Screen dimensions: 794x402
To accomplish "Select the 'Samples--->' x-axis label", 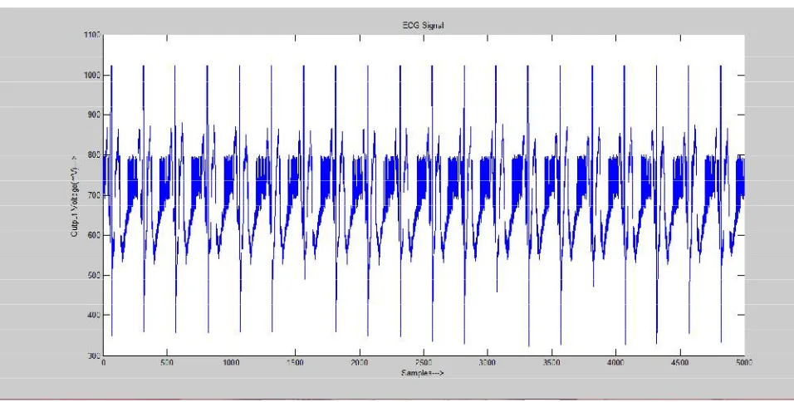I will tap(422, 373).
